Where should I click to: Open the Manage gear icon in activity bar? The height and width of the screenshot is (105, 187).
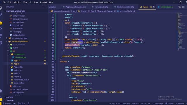click(x=1, y=98)
